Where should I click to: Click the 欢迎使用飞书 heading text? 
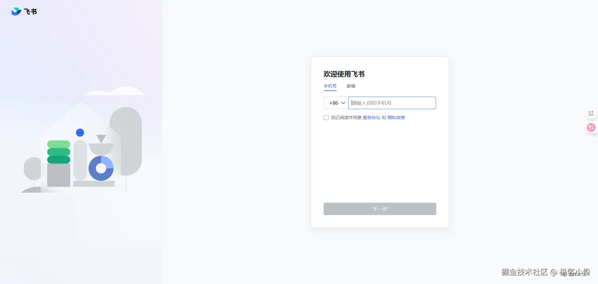click(344, 74)
